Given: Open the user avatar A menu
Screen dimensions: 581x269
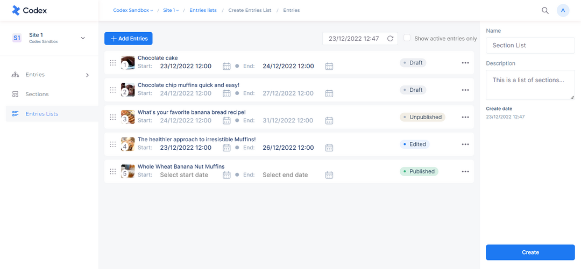Looking at the screenshot, I should pyautogui.click(x=563, y=10).
